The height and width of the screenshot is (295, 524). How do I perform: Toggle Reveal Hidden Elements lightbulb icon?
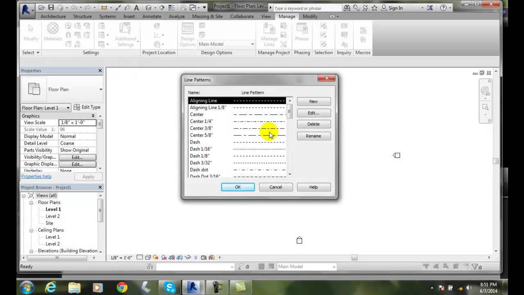pos(196,257)
